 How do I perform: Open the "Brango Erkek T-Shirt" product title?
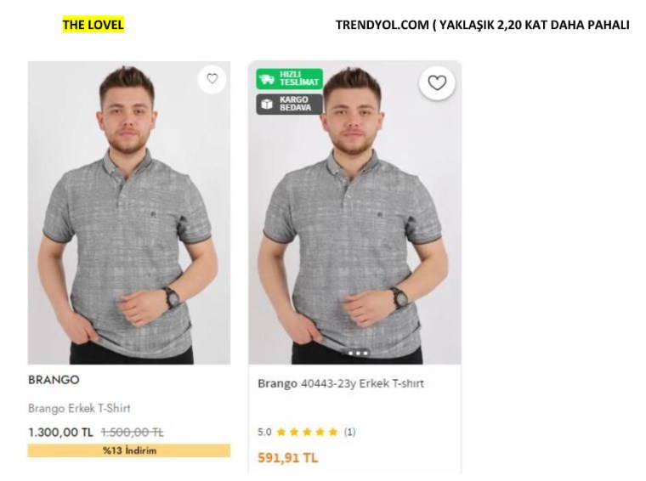click(79, 408)
